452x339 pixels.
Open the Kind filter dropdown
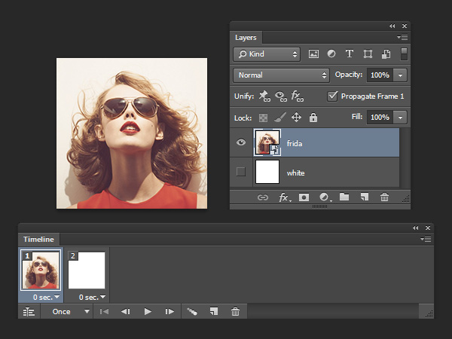[x=266, y=54]
